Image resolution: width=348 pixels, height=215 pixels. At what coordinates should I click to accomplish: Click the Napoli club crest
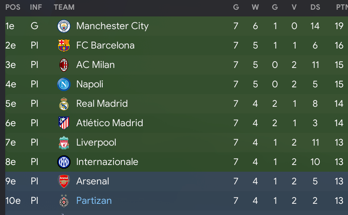64,84
